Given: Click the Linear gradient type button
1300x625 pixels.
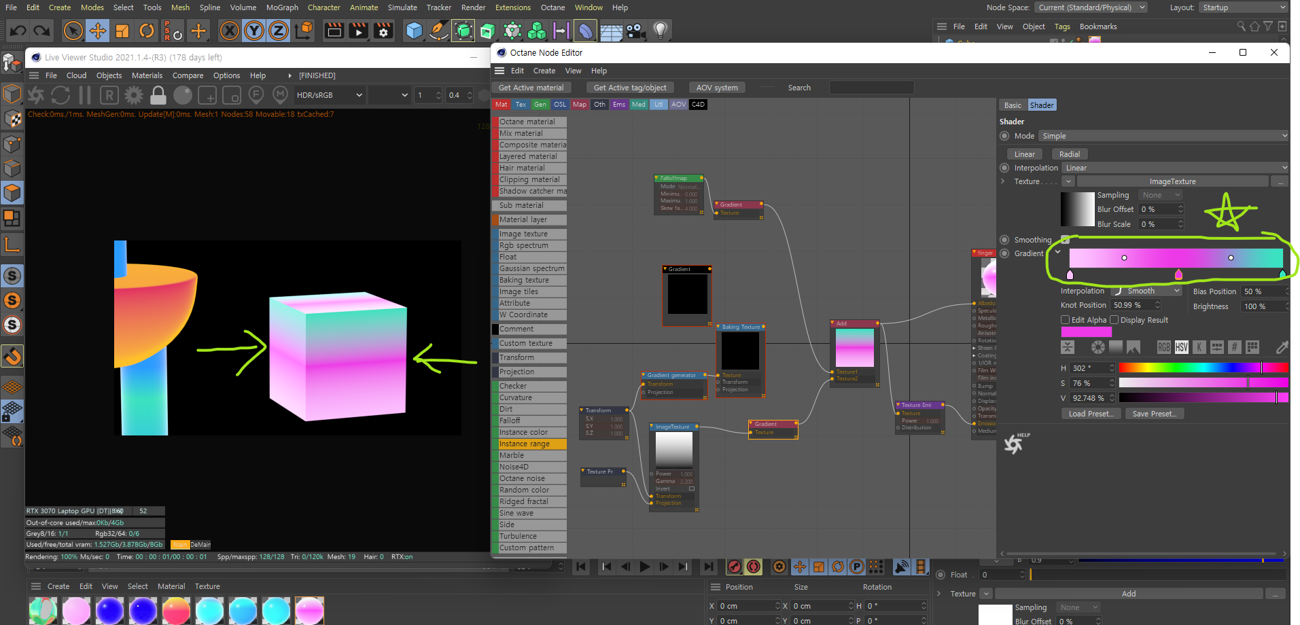Looking at the screenshot, I should pos(1025,154).
